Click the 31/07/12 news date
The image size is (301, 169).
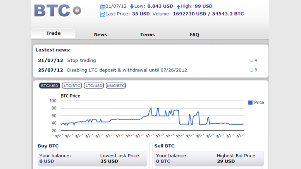[50, 60]
